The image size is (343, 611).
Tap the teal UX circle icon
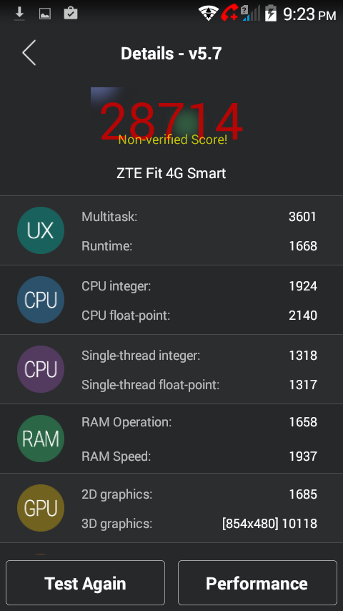41,230
